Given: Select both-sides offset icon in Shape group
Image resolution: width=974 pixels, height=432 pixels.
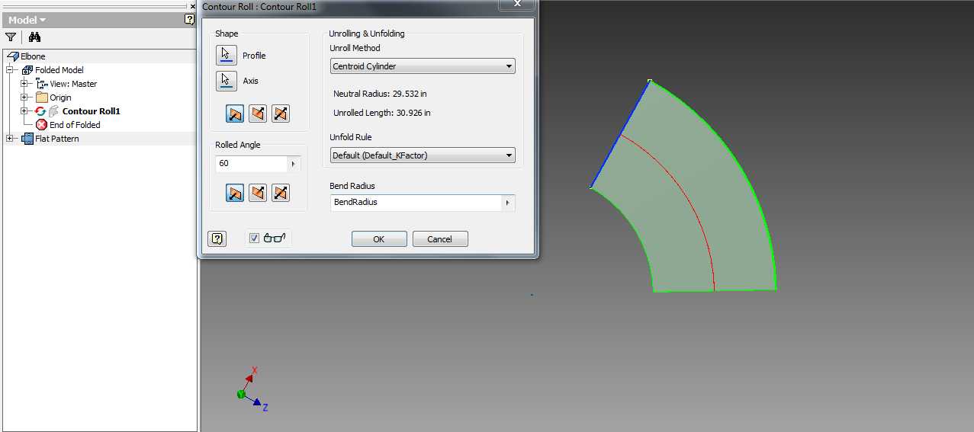Looking at the screenshot, I should click(x=281, y=114).
